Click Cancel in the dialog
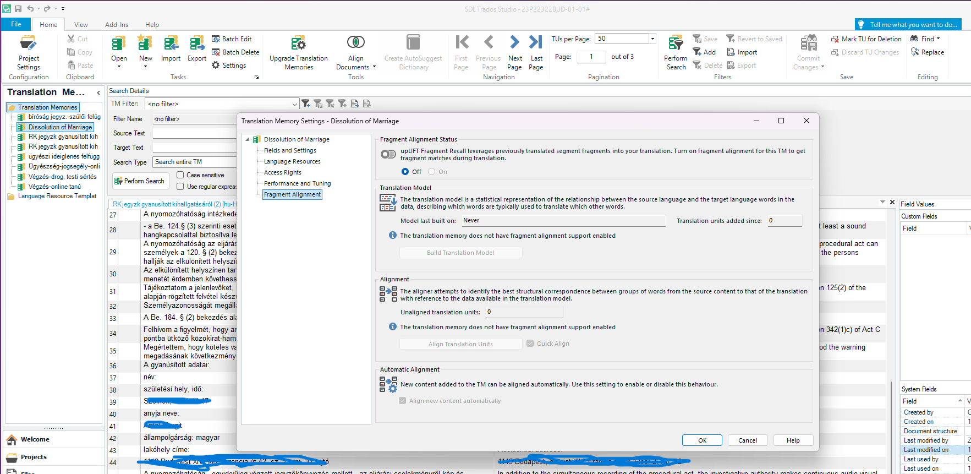Image resolution: width=971 pixels, height=474 pixels. pos(748,440)
